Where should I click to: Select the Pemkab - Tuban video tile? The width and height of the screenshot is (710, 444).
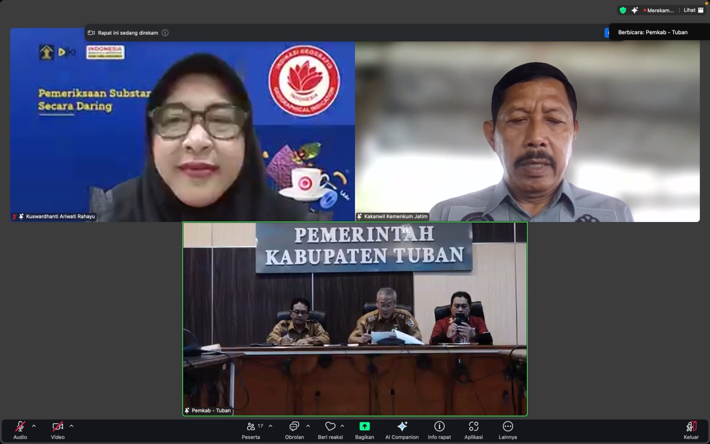click(x=354, y=318)
